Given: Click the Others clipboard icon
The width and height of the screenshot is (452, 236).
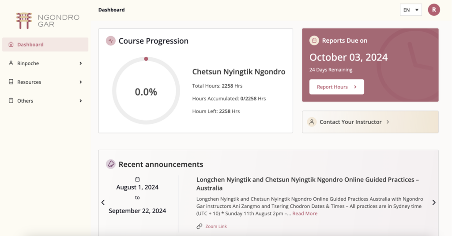Looking at the screenshot, I should [11, 101].
